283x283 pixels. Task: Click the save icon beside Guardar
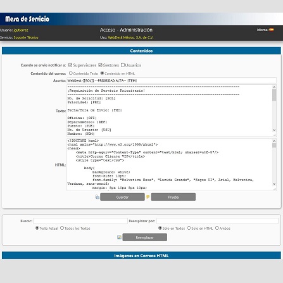point(97,197)
